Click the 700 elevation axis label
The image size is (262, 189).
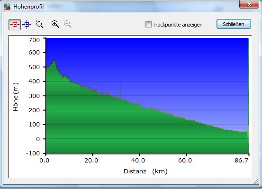34,40
